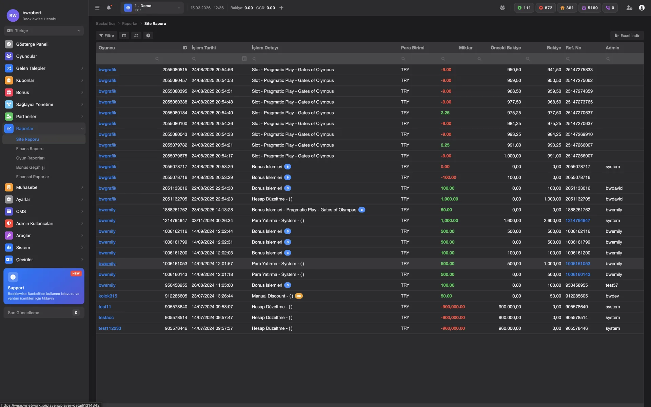Open the Türkçe language dropdown
Viewport: 651px width, 407px height.
44,31
